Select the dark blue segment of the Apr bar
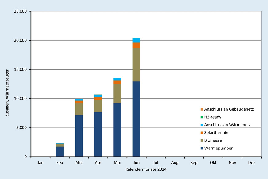This screenshot has width=268, height=179. click(98, 134)
